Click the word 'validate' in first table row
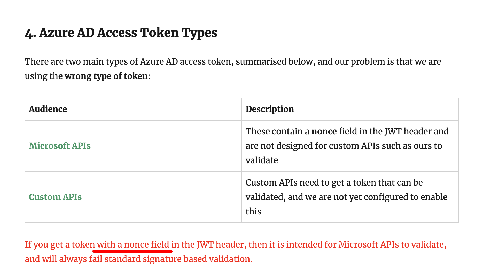483x278 pixels. [x=262, y=160]
